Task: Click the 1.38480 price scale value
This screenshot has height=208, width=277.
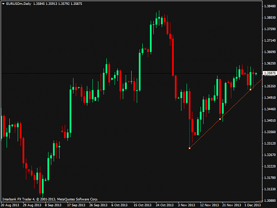Action: click(270, 6)
